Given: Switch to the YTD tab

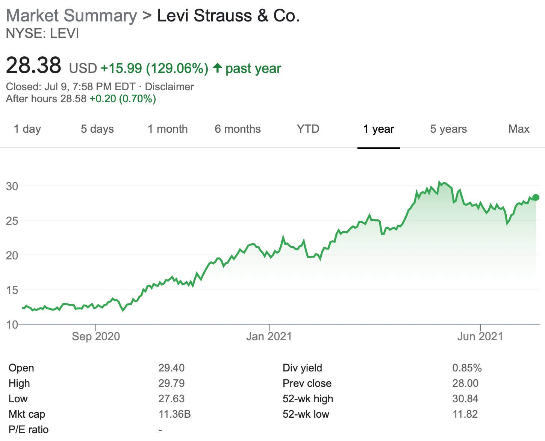Looking at the screenshot, I should [x=308, y=129].
